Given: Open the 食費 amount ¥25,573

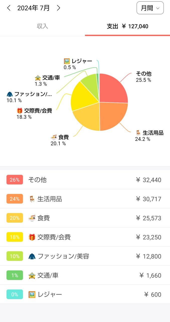Looking at the screenshot, I should [x=148, y=218].
